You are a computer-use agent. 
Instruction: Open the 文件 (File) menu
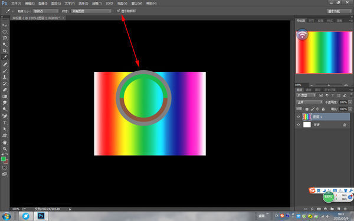pos(16,4)
